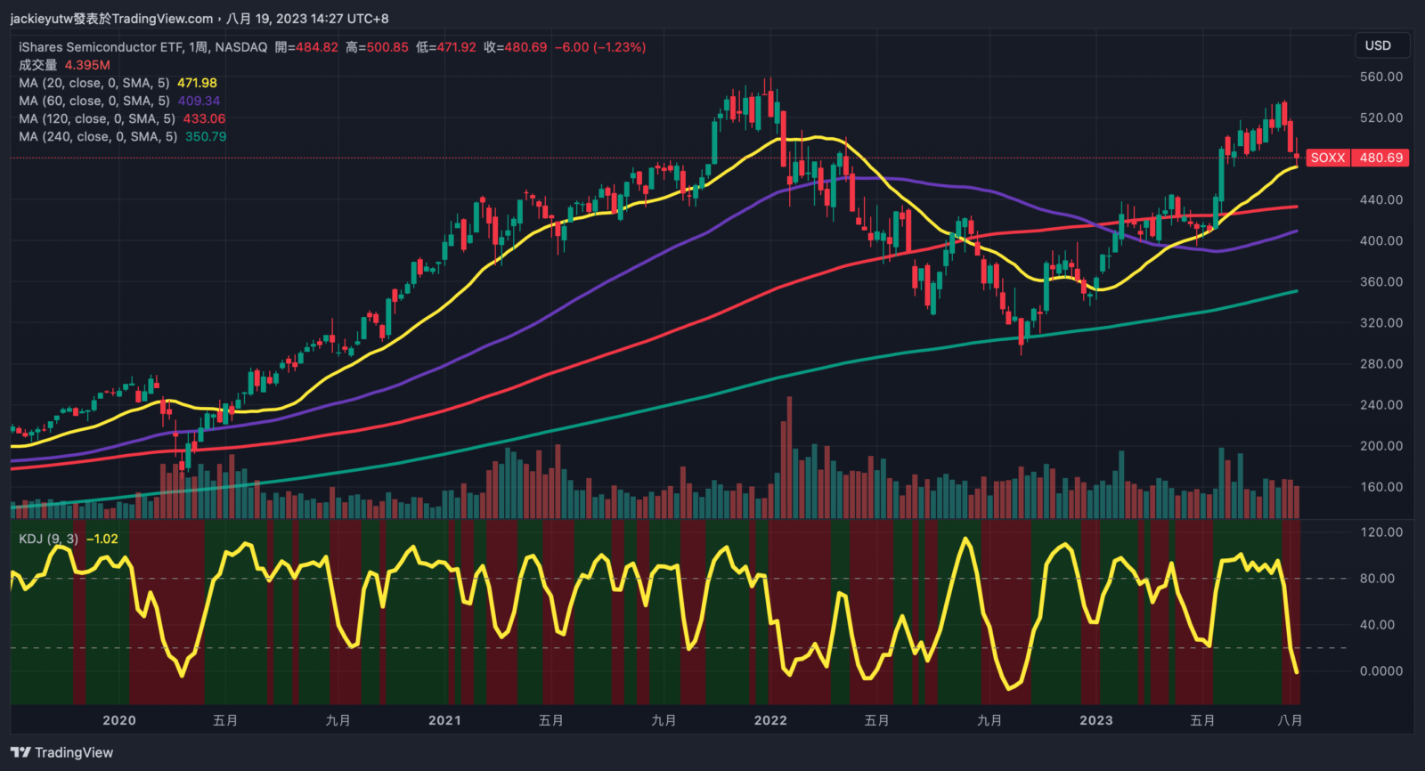Screen dimensions: 1425x771
Task: Open the jackieyutw TradingView.com header link
Action: 111,19
